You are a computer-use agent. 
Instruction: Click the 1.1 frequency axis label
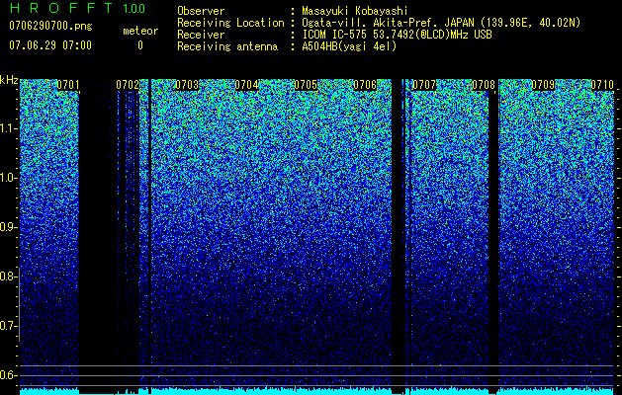point(8,128)
